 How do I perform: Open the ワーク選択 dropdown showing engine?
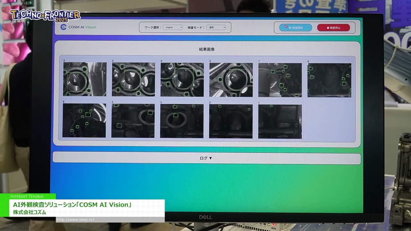coord(173,28)
